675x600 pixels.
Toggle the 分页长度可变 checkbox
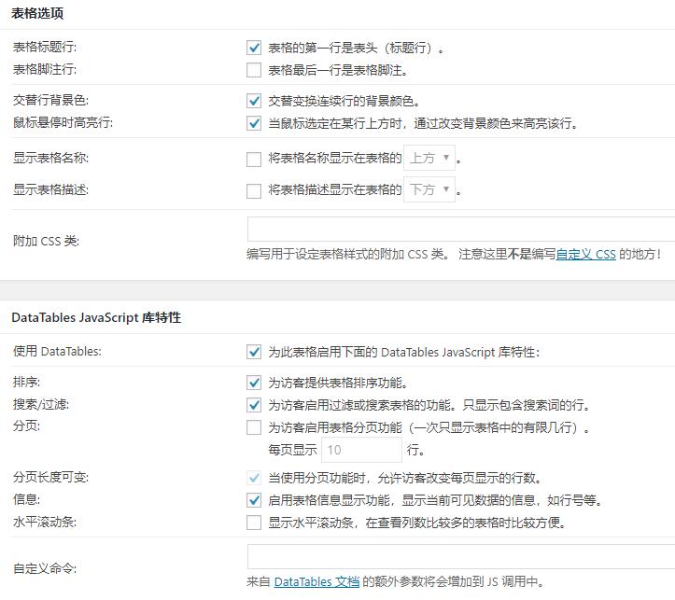click(x=254, y=478)
